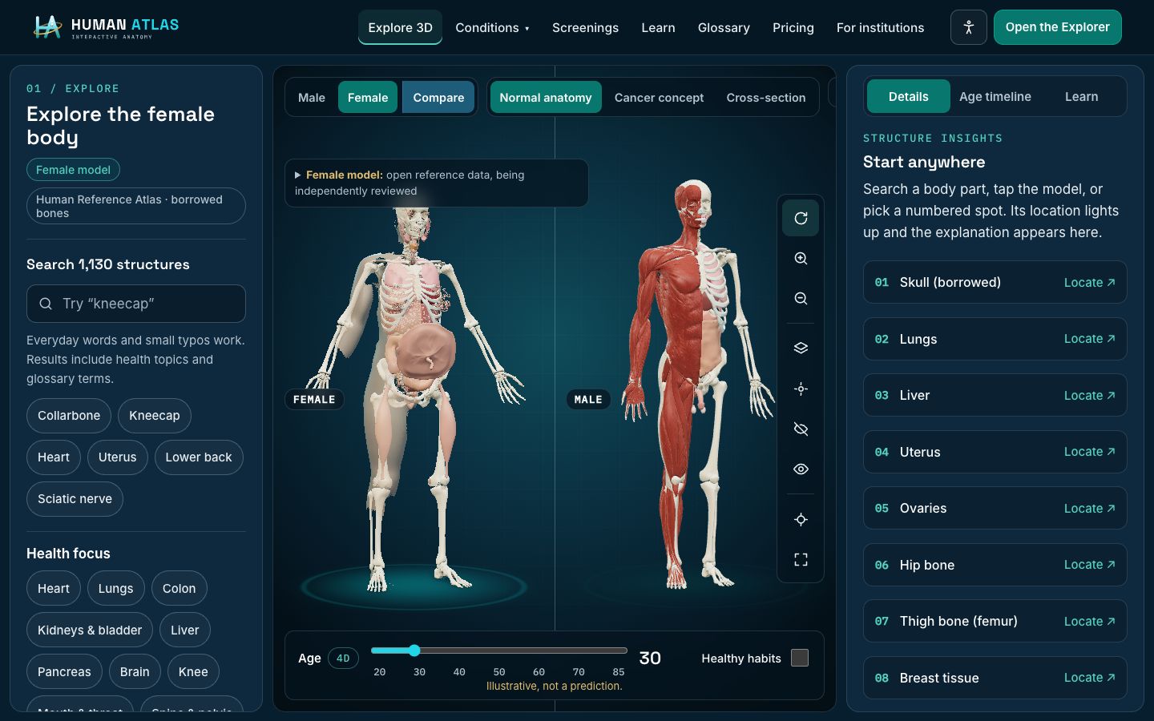
Task: Open the Conditions dropdown menu
Action: (x=492, y=27)
